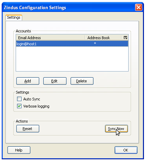
Task: Select the login@host1 account row
Action: tap(72, 44)
